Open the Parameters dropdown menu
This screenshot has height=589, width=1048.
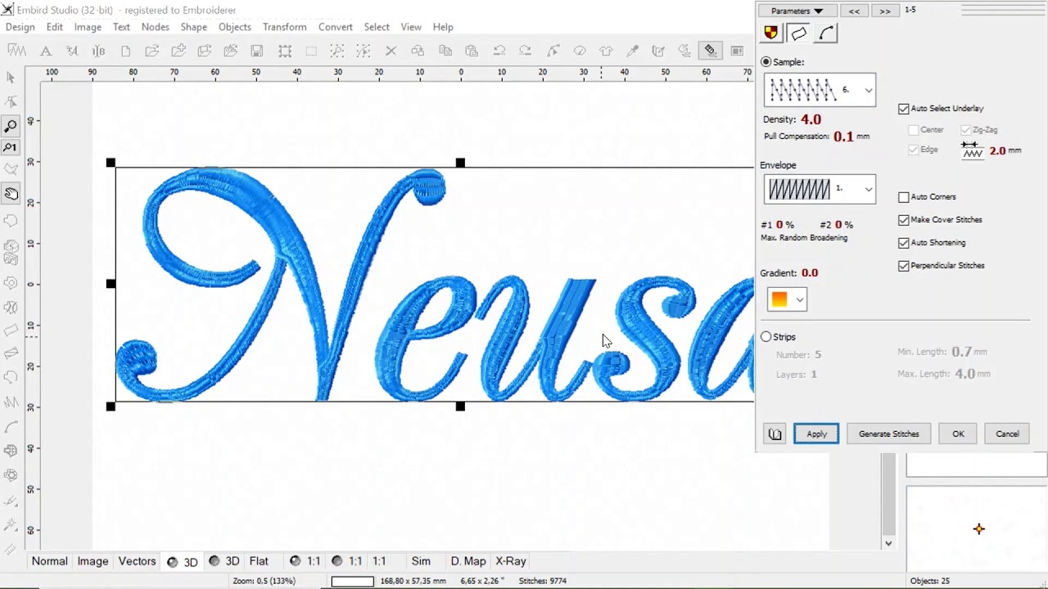pos(797,11)
